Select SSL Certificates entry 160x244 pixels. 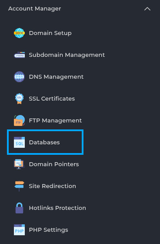52,99
